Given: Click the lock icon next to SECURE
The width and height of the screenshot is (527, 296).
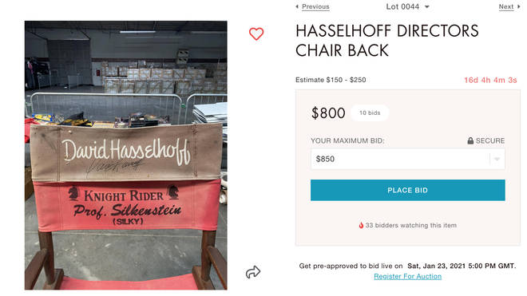Looking at the screenshot, I should [x=470, y=140].
